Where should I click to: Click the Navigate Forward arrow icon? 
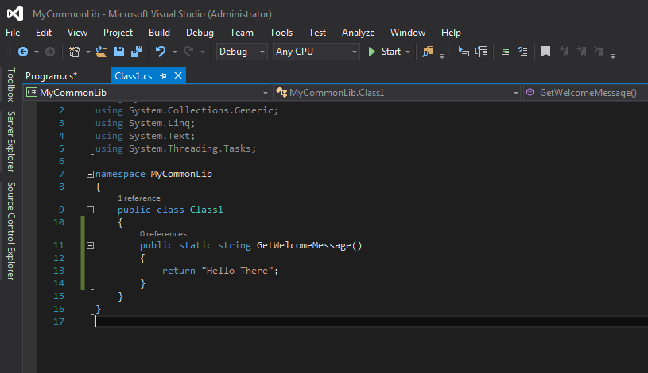pos(50,52)
